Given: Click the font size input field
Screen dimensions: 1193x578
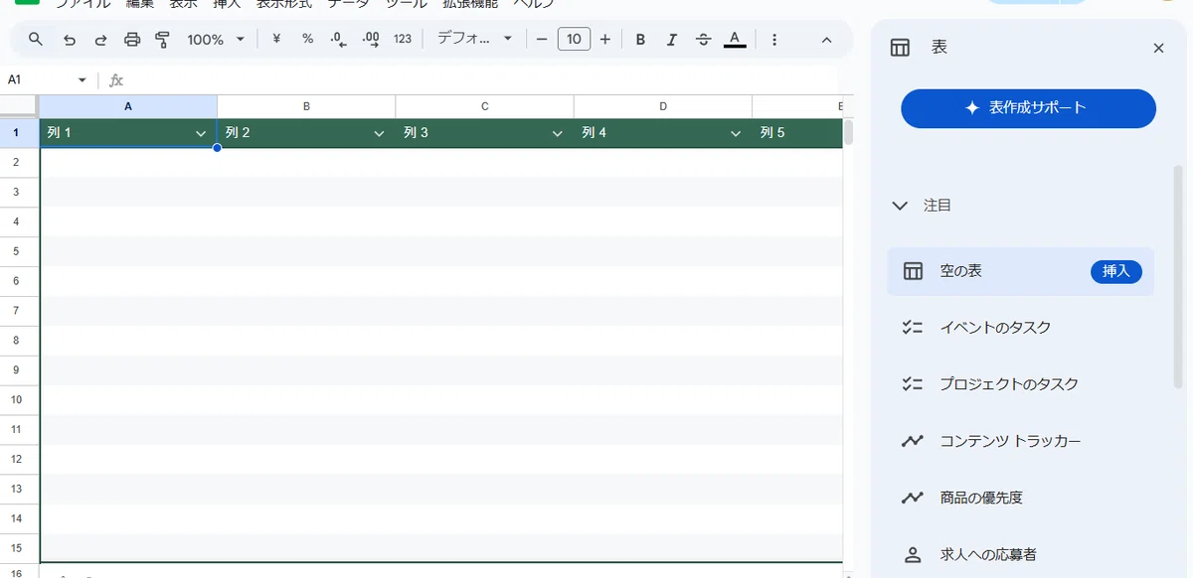Looking at the screenshot, I should click(x=574, y=40).
